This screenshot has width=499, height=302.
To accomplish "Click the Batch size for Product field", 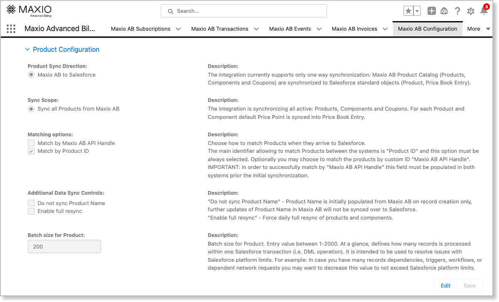I will coord(64,246).
